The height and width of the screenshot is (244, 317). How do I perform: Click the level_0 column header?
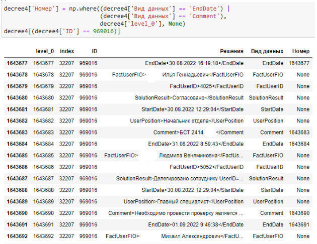click(x=43, y=51)
